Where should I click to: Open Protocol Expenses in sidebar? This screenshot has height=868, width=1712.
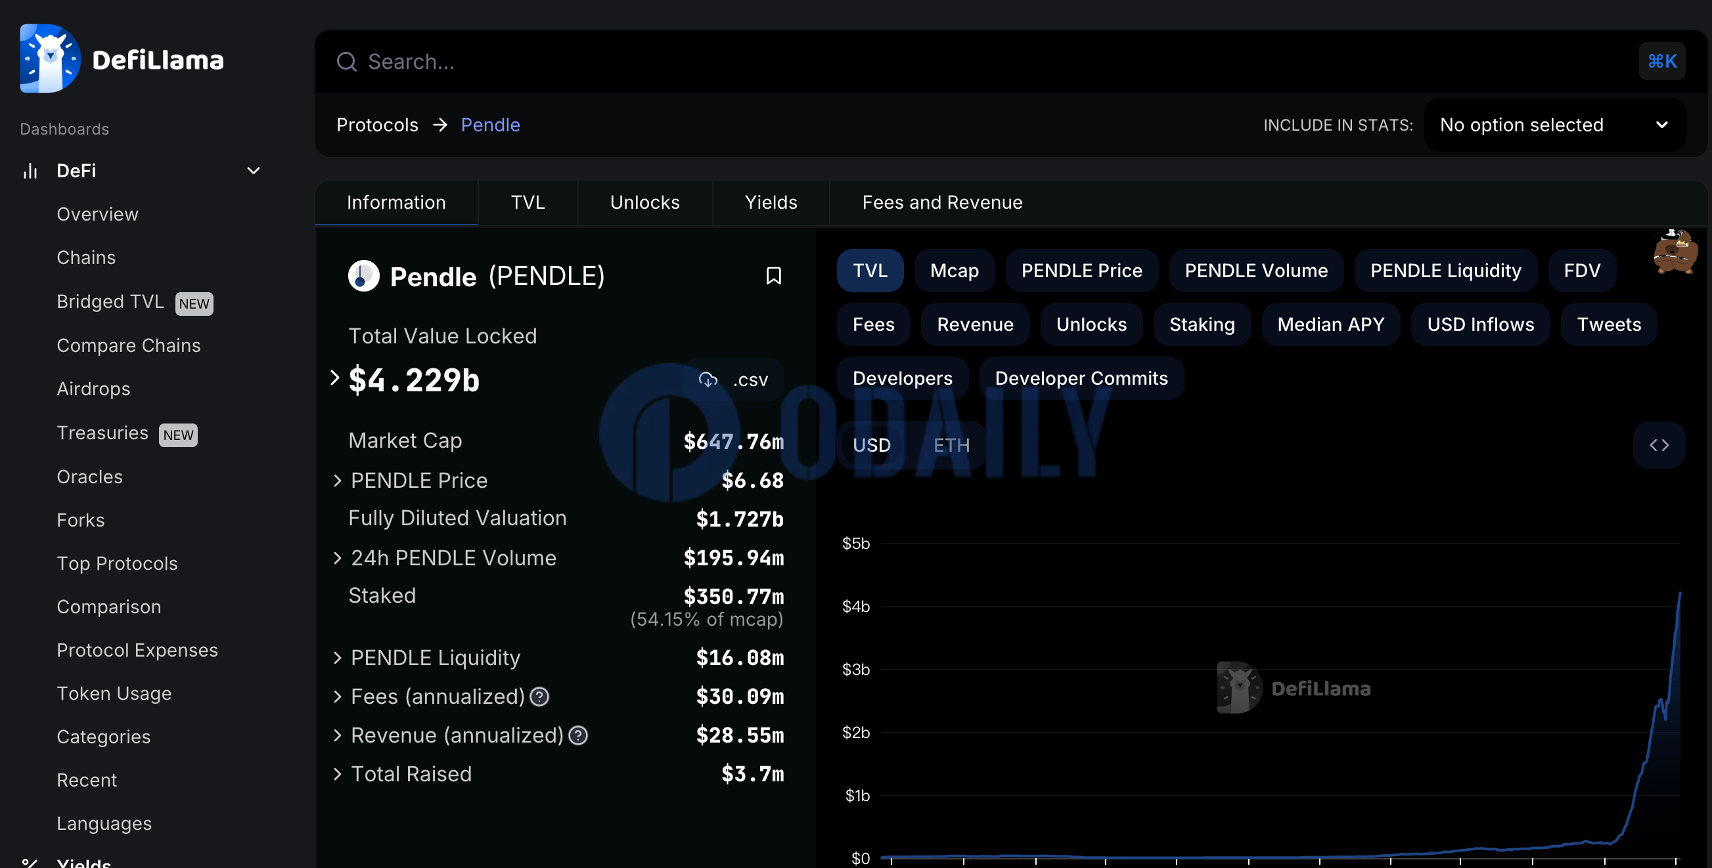pyautogui.click(x=137, y=651)
